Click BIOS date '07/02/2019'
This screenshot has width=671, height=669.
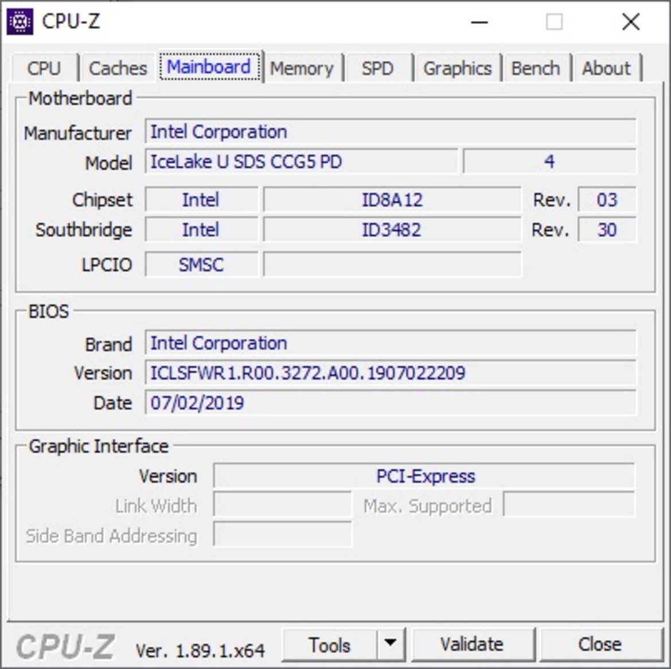click(x=391, y=402)
